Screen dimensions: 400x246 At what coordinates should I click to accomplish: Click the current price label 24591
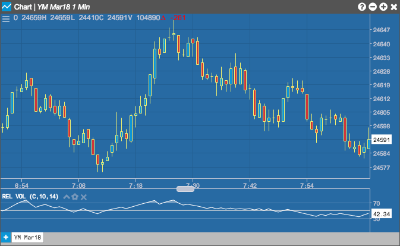coord(382,140)
